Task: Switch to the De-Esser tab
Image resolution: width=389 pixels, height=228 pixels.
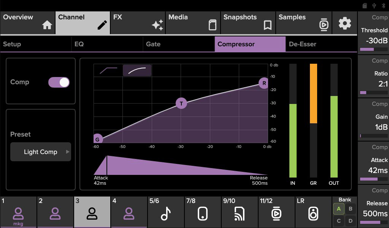Action: tap(303, 44)
